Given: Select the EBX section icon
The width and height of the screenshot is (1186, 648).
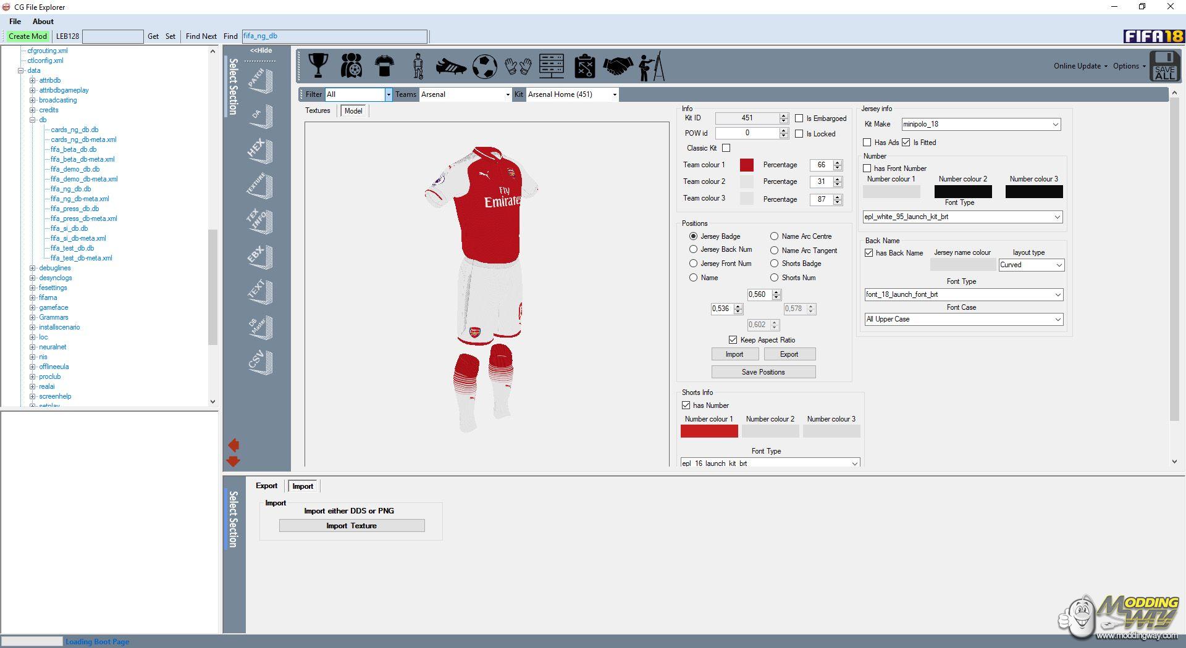Looking at the screenshot, I should pos(260,257).
